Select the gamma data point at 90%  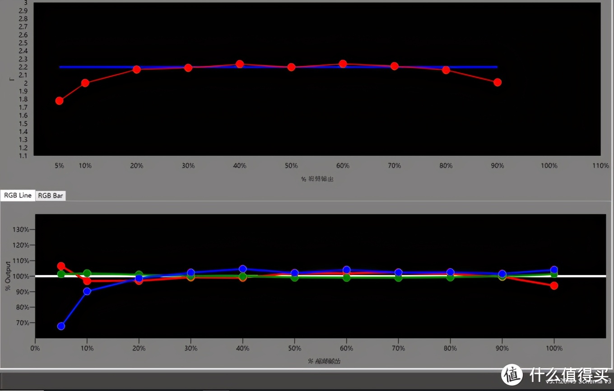[498, 82]
